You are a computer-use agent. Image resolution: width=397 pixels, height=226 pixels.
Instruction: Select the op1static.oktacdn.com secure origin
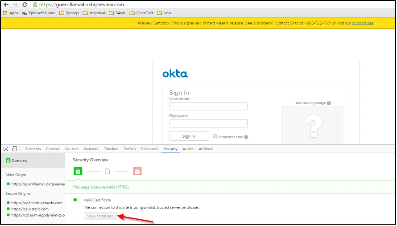[34, 203]
